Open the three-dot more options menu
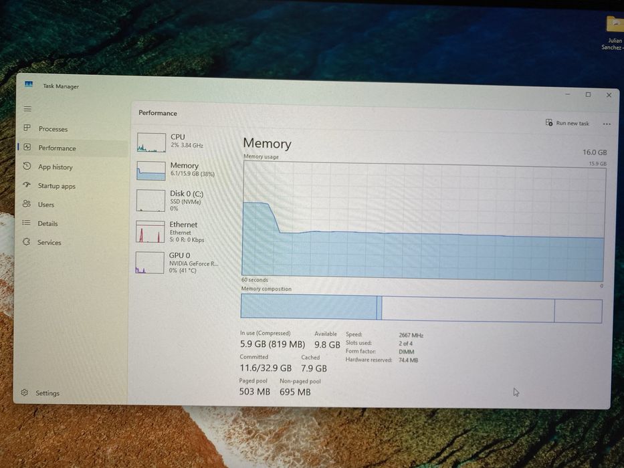Screen dimensions: 624x468 [x=607, y=124]
